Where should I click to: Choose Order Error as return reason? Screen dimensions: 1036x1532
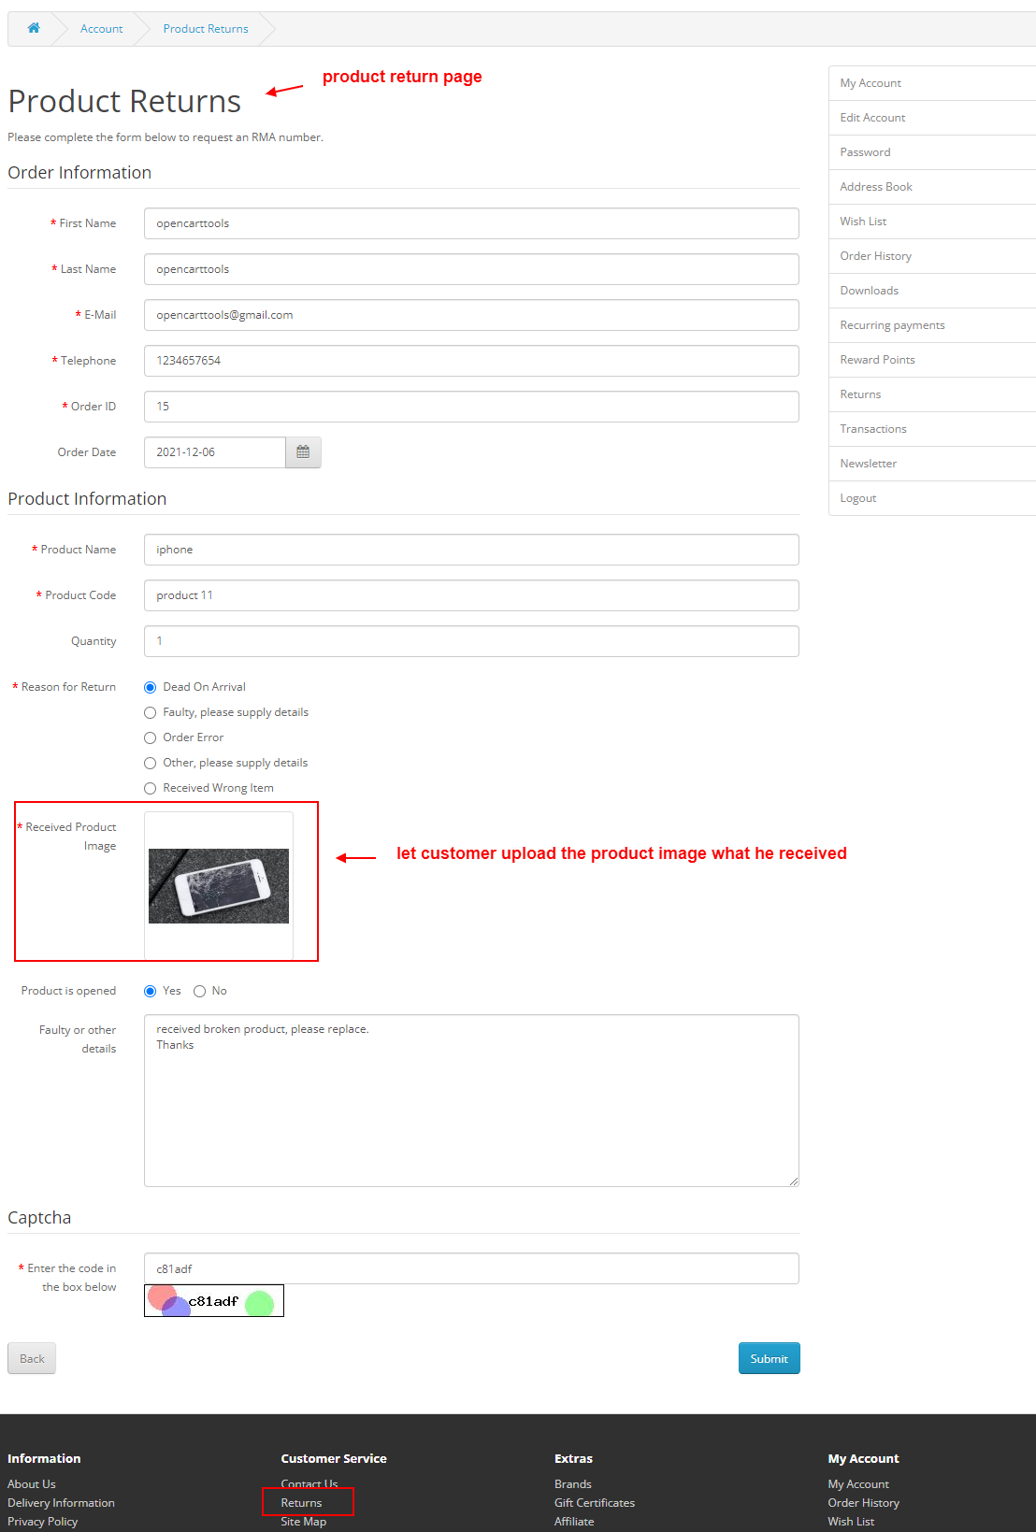150,737
